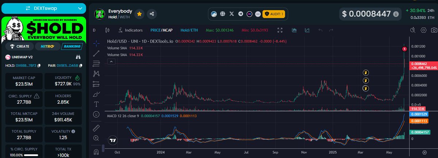
Task: Open the Fibonacci retracement tool group
Action: [x=96, y=64]
